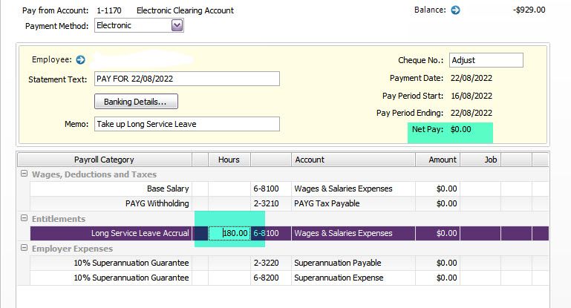571x308 pixels.
Task: Click the Cheque No. field
Action: [x=486, y=60]
